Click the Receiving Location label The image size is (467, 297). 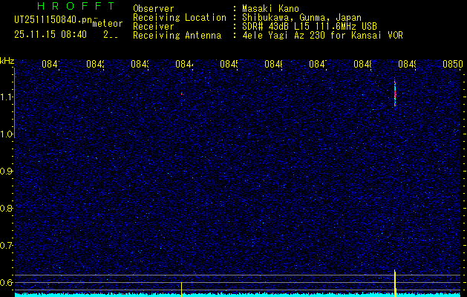tap(180, 18)
